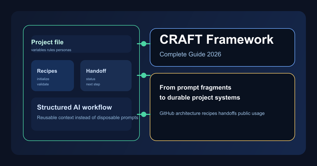Screen dimensions: 317x166
Task: Expand the orange 'From prompt fragments' panel
Action: coord(222,107)
